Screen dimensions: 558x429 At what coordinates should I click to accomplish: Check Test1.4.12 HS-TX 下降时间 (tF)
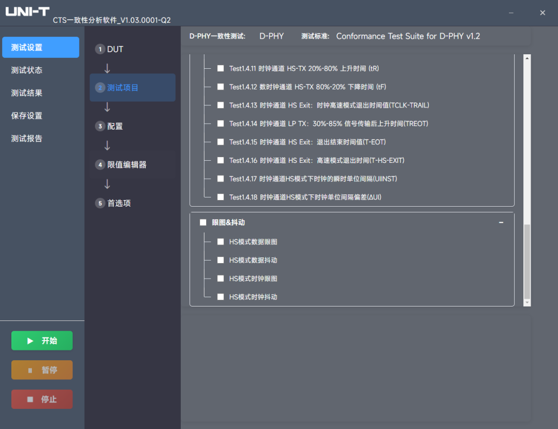pos(221,87)
